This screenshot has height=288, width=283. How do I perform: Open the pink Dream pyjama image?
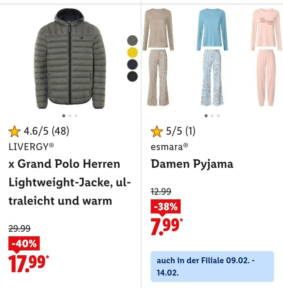pos(266,57)
